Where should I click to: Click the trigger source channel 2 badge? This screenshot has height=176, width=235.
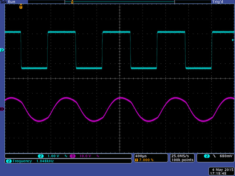click(x=207, y=156)
